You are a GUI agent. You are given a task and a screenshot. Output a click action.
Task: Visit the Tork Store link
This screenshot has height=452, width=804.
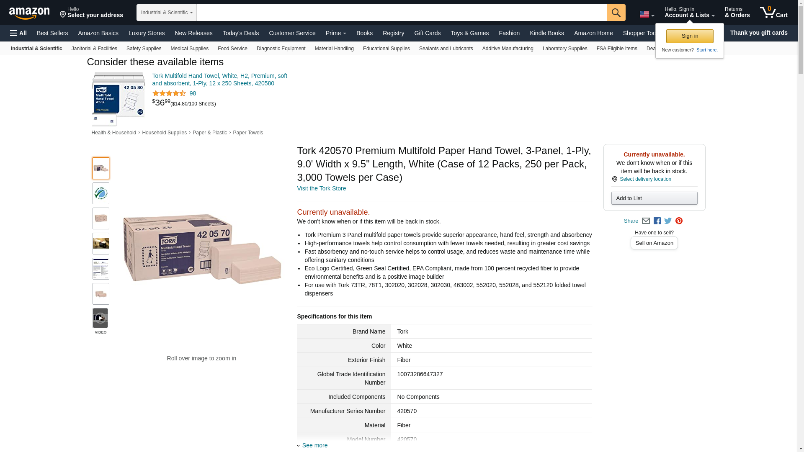321,188
